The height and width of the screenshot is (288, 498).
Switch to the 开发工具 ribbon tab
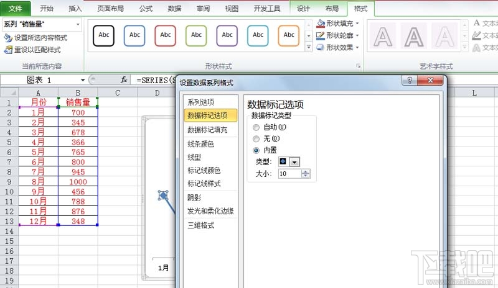point(267,9)
